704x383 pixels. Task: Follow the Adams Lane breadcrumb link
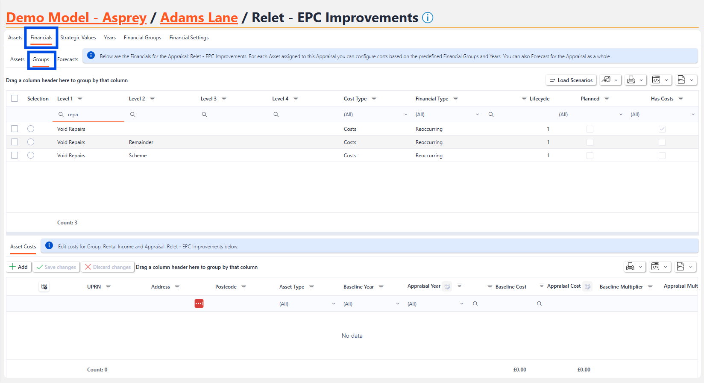point(199,18)
